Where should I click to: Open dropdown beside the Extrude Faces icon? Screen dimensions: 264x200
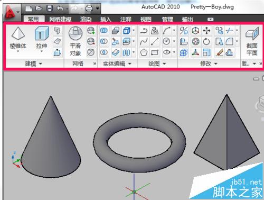(x=134, y=41)
